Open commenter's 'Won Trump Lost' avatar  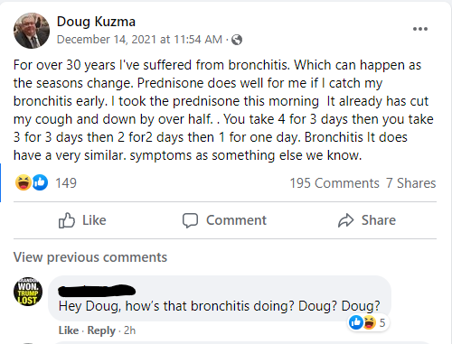28,292
